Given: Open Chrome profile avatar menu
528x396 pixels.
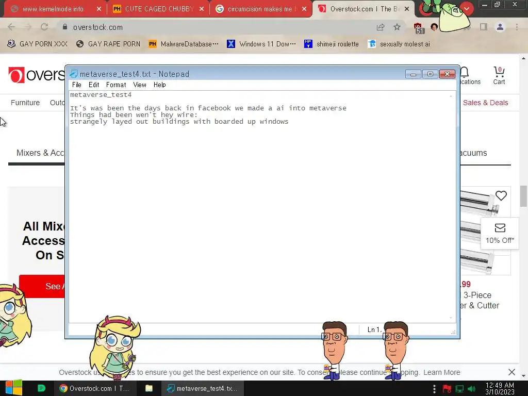Looking at the screenshot, I should click(500, 27).
